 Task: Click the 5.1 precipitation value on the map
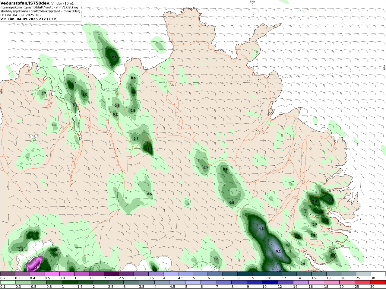278,251
